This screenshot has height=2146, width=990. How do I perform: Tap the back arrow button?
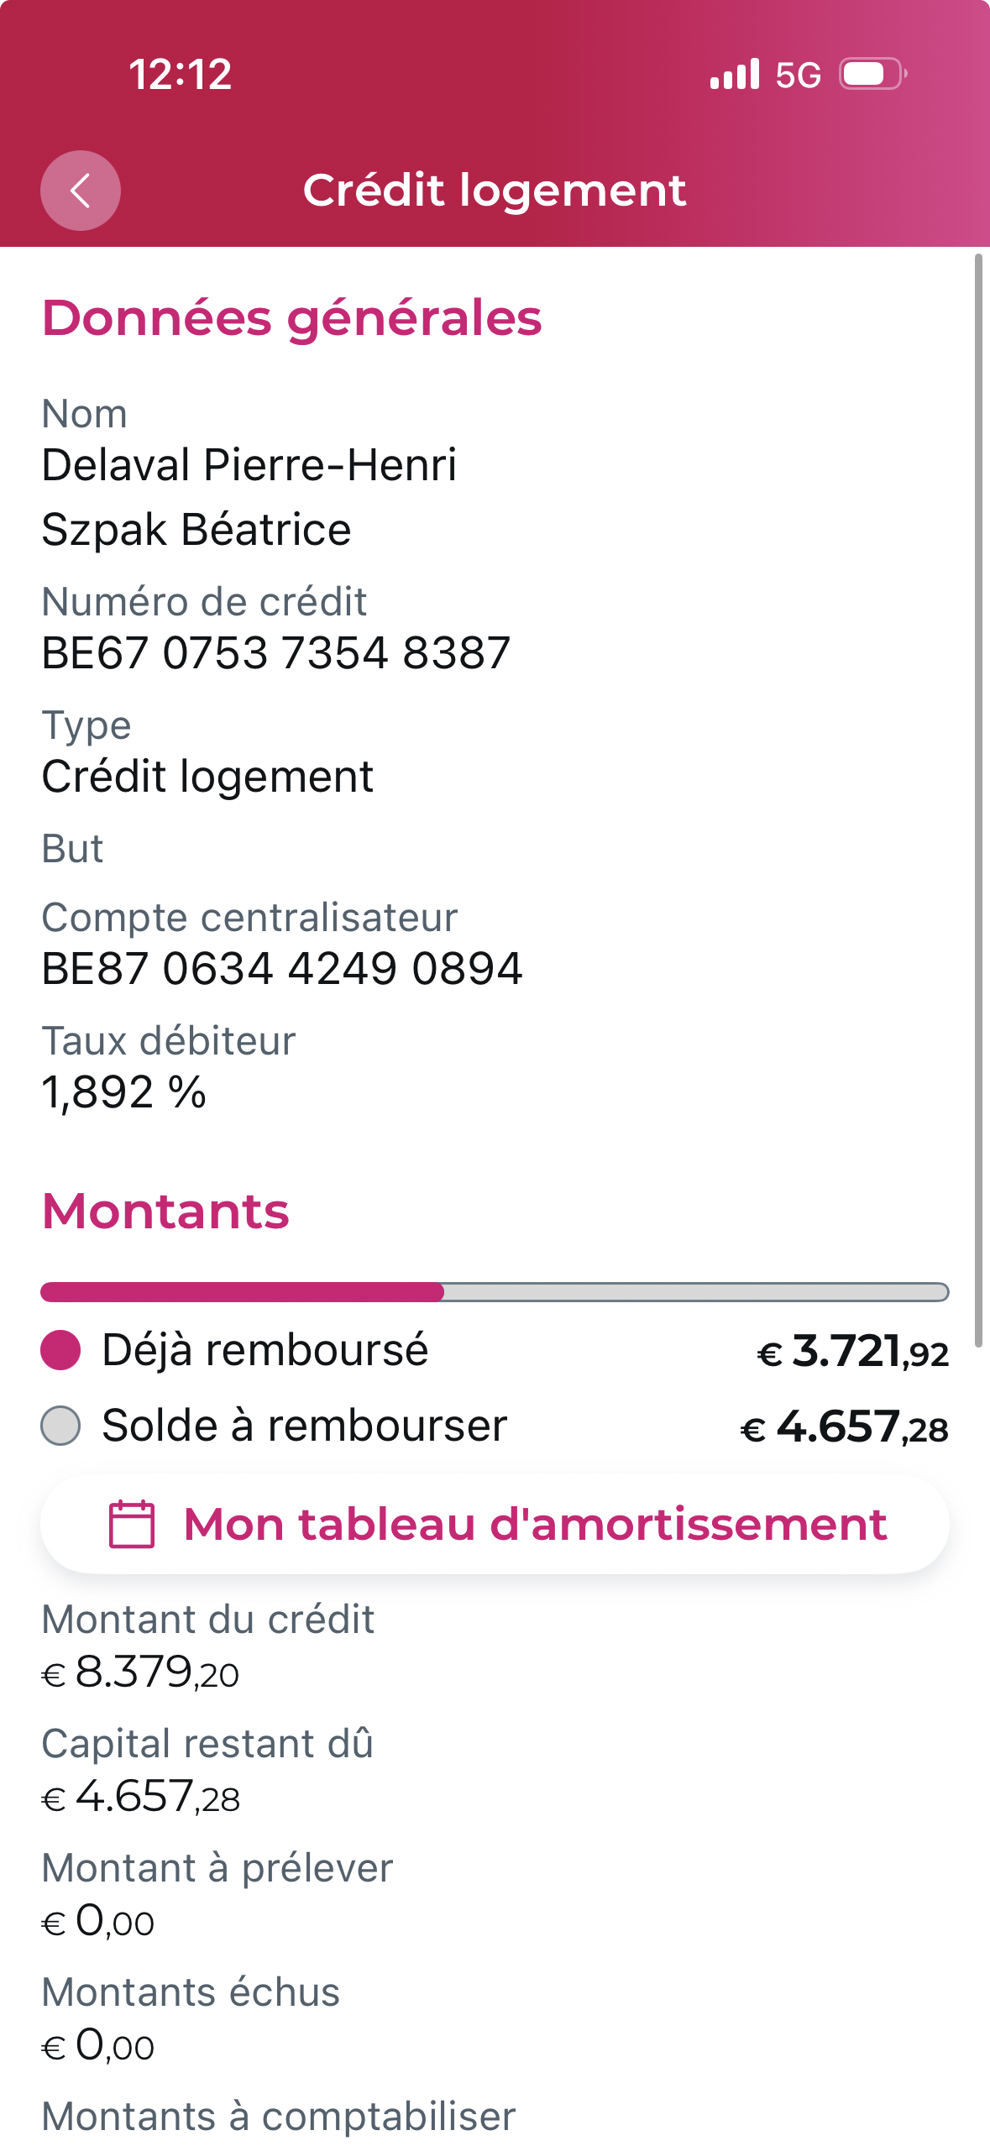[81, 191]
